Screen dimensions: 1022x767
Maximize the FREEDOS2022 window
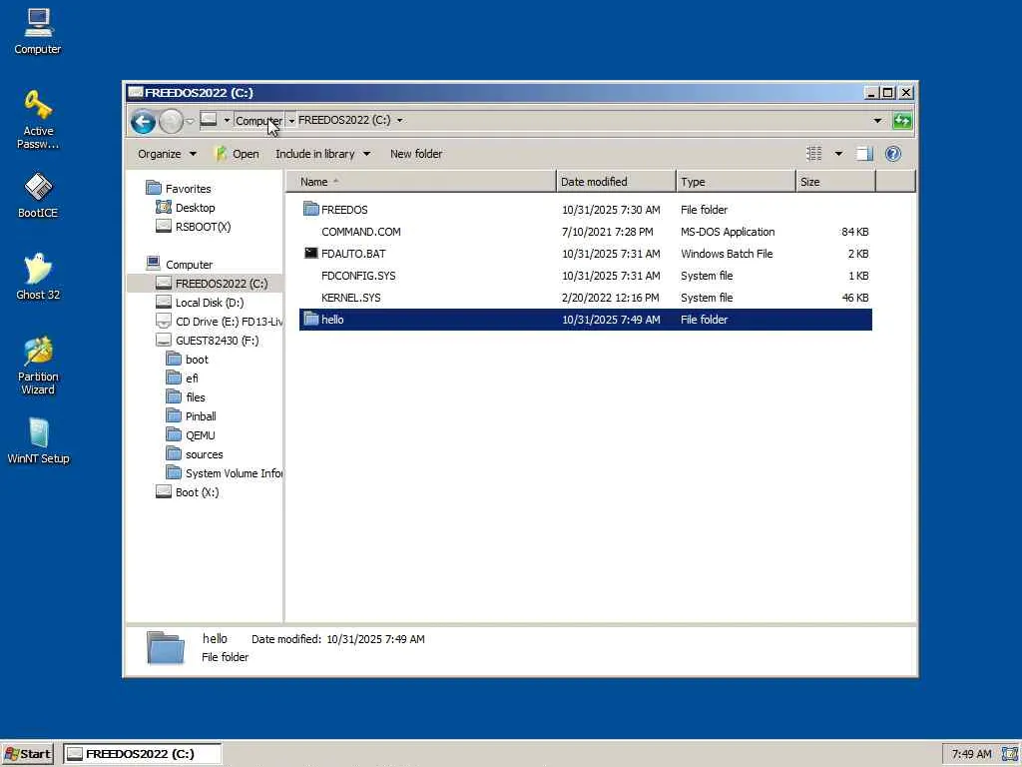click(x=887, y=93)
